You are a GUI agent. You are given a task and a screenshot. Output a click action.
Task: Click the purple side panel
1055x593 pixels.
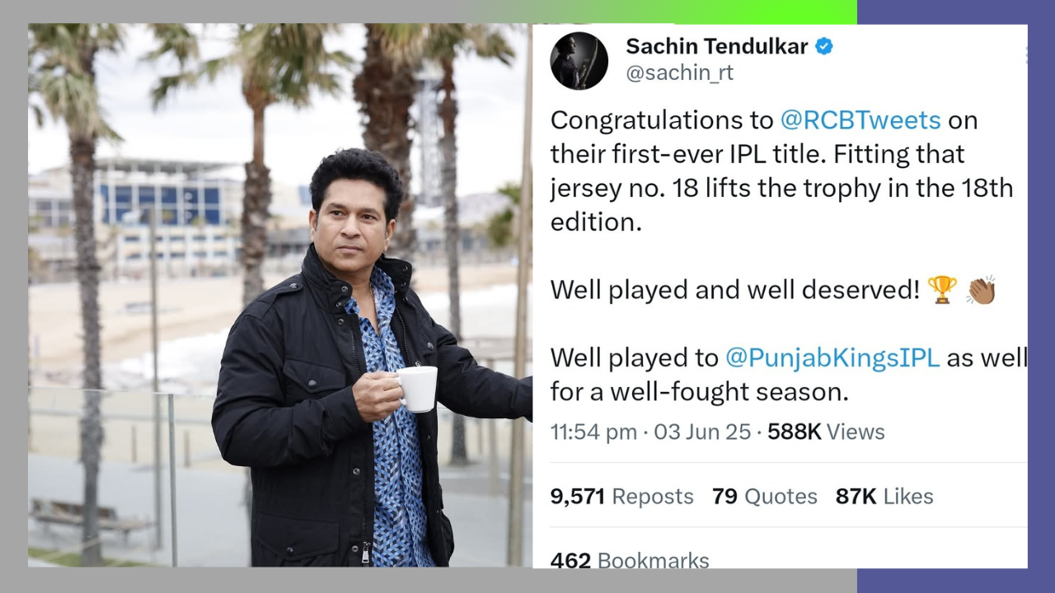1041,296
